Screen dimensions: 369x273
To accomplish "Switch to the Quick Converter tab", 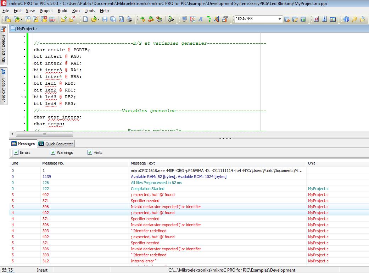I will pyautogui.click(x=56, y=144).
